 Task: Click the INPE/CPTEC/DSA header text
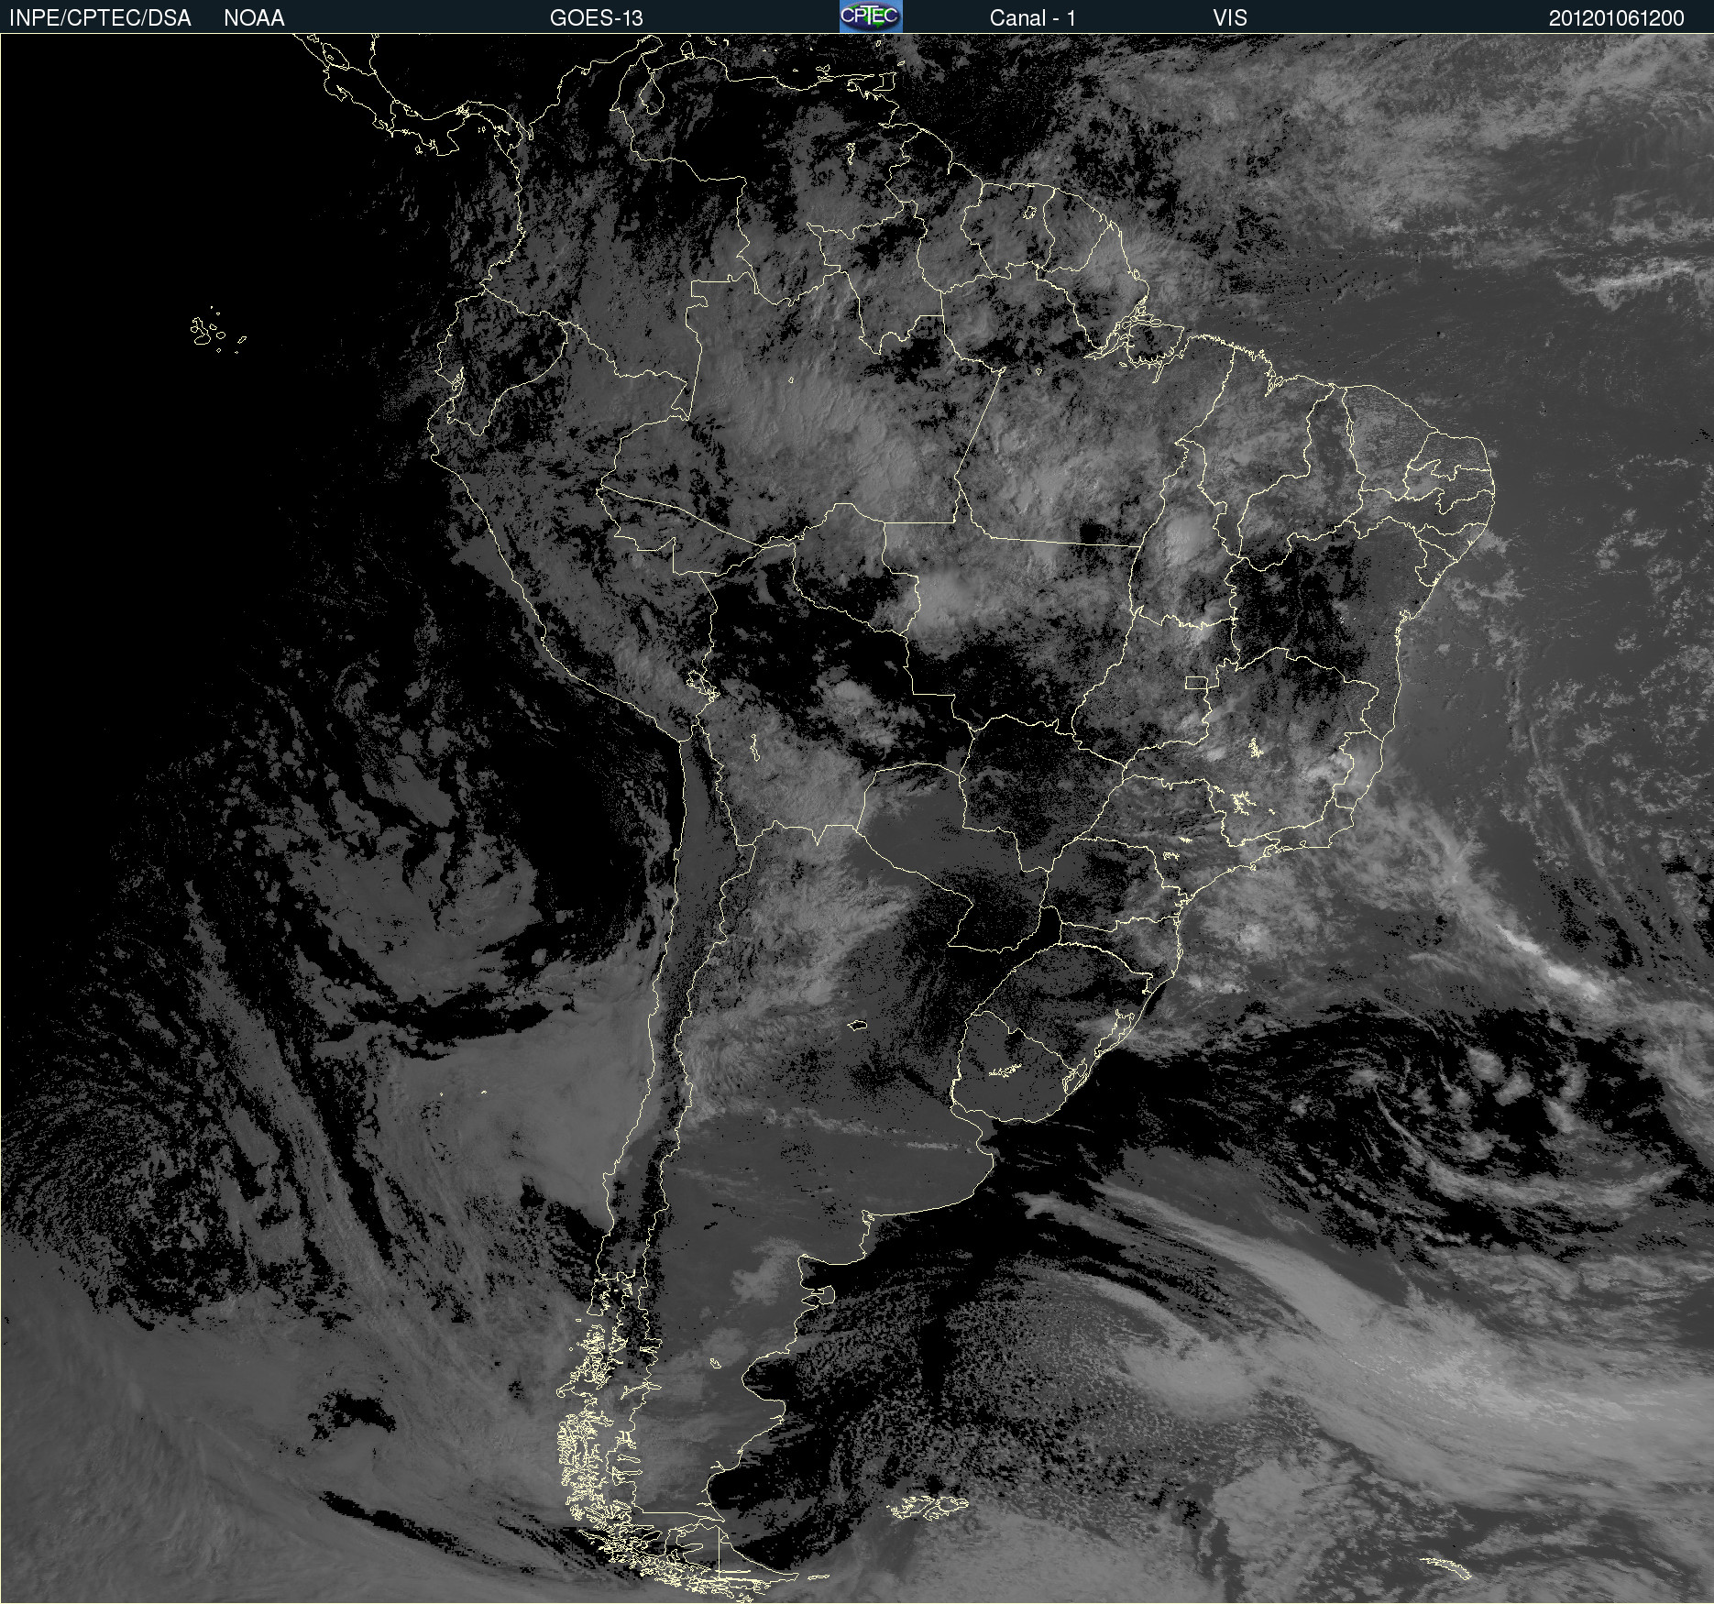tap(100, 18)
